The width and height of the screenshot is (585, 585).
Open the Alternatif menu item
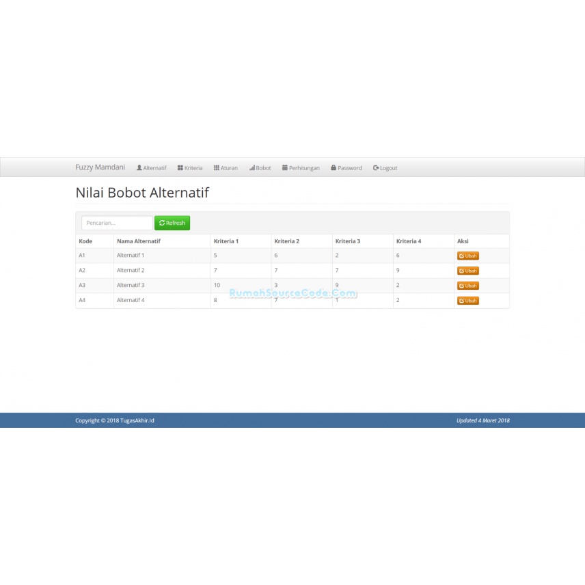(152, 168)
